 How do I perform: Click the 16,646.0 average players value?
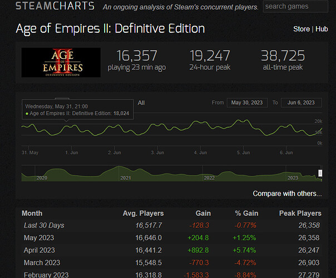pyautogui.click(x=149, y=238)
